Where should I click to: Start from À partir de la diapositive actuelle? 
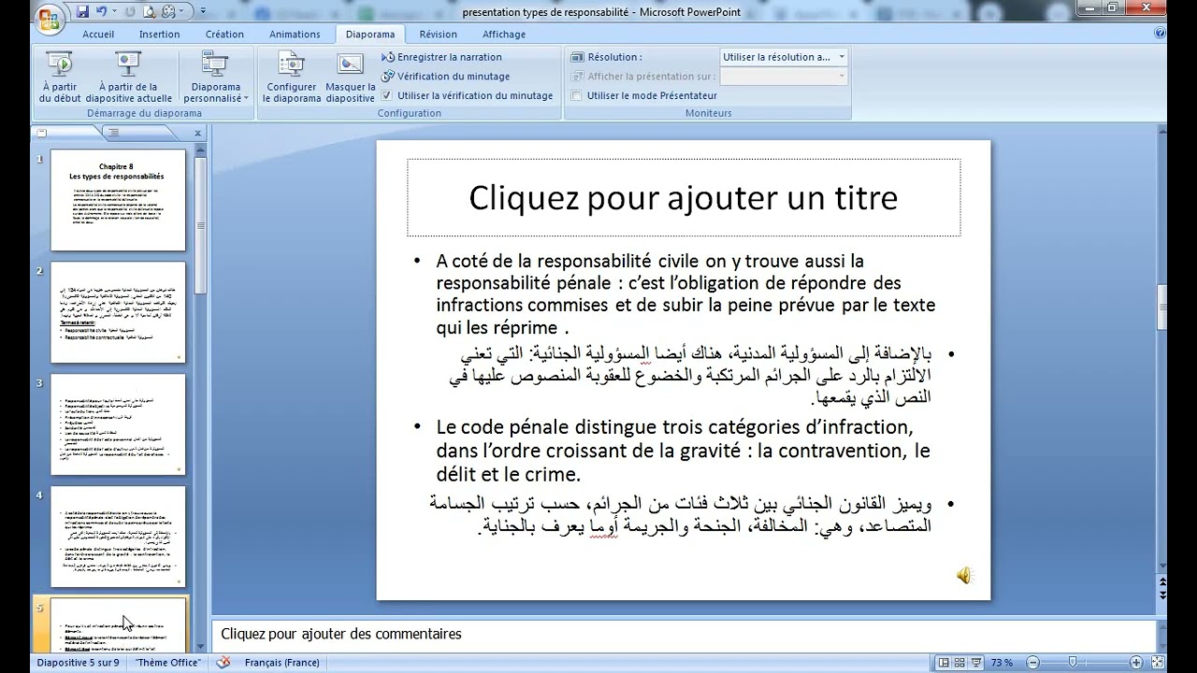click(129, 77)
